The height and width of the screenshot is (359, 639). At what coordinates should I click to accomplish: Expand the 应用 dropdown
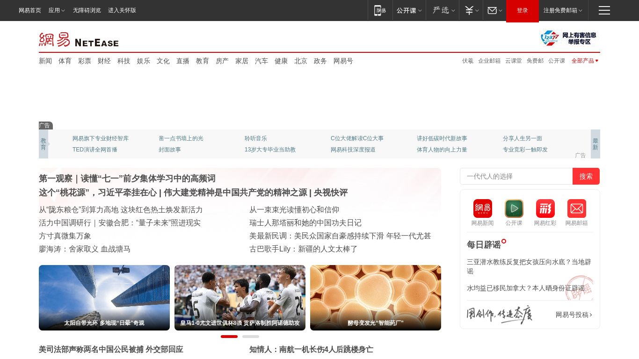tap(57, 10)
